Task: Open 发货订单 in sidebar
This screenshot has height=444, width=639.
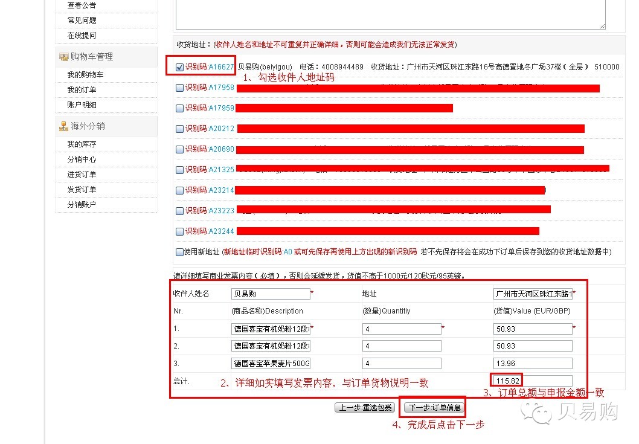Action: click(x=82, y=190)
